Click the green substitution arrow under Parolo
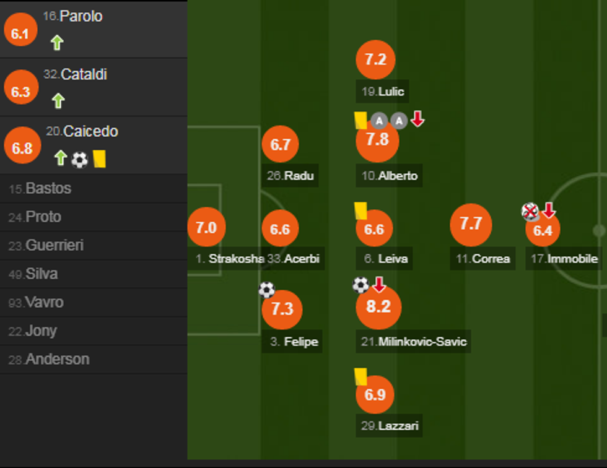This screenshot has width=607, height=468. click(56, 43)
